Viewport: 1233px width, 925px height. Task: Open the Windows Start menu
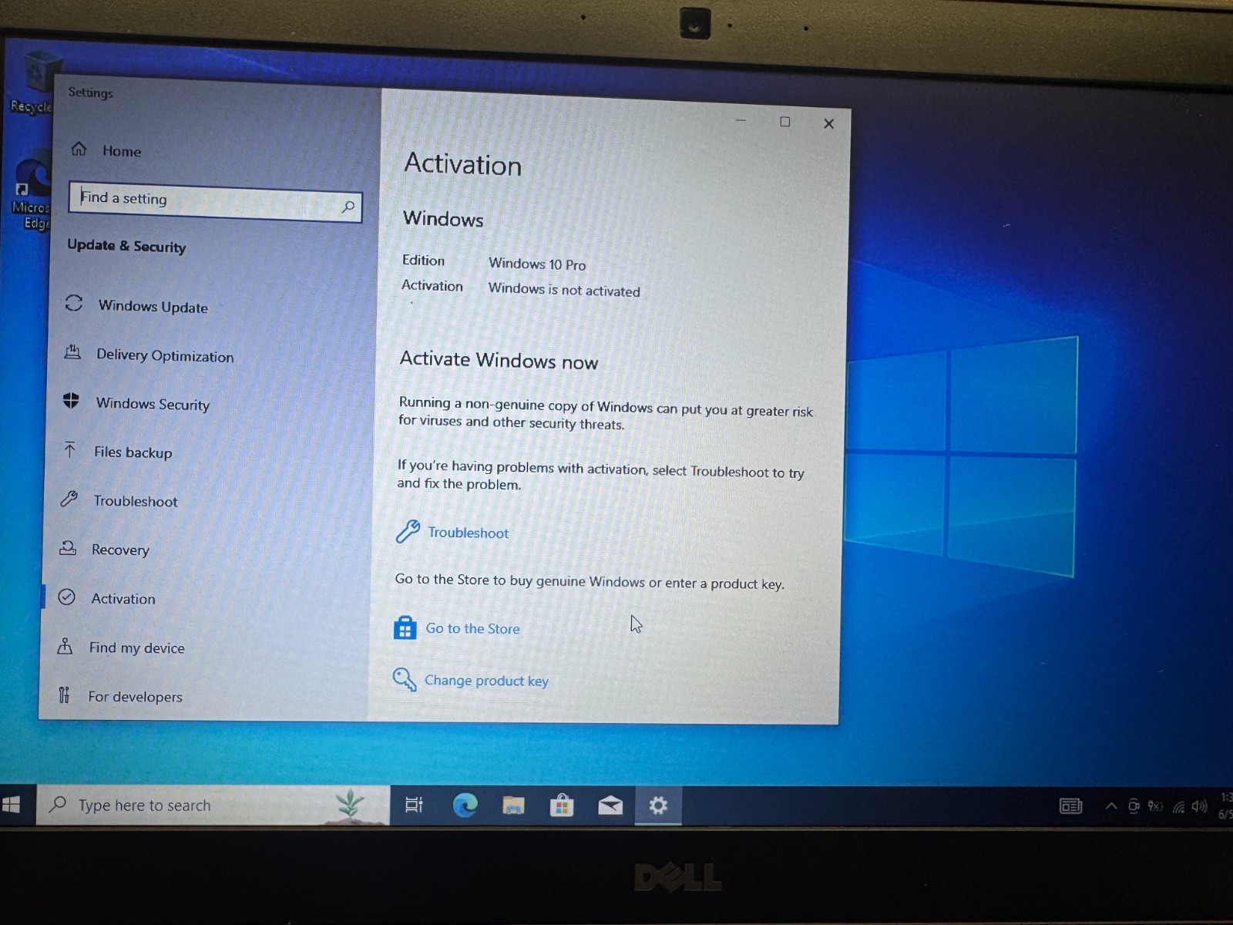(12, 805)
